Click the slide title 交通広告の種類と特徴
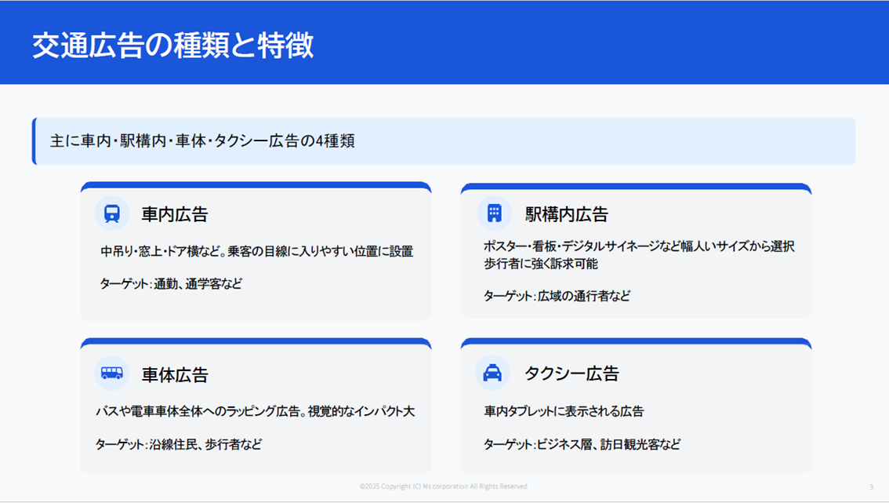Screen dimensions: 889x503 172,46
